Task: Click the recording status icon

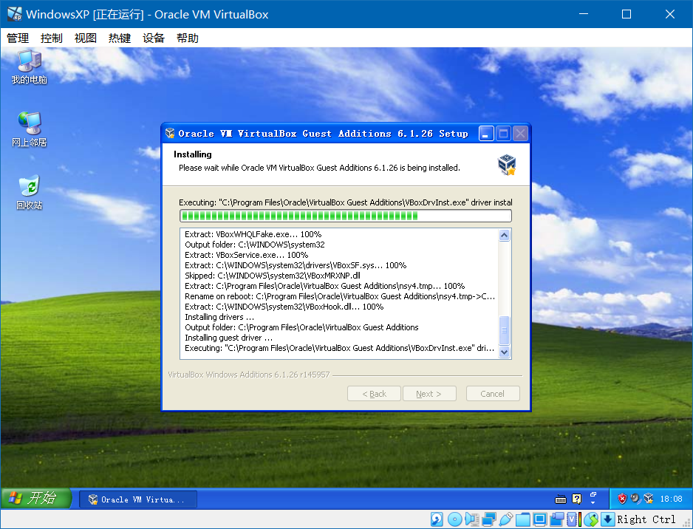Action: pos(557,519)
